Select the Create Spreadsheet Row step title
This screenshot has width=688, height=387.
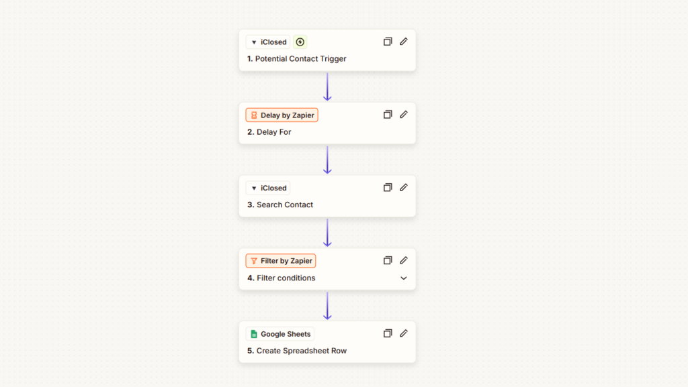pyautogui.click(x=301, y=351)
